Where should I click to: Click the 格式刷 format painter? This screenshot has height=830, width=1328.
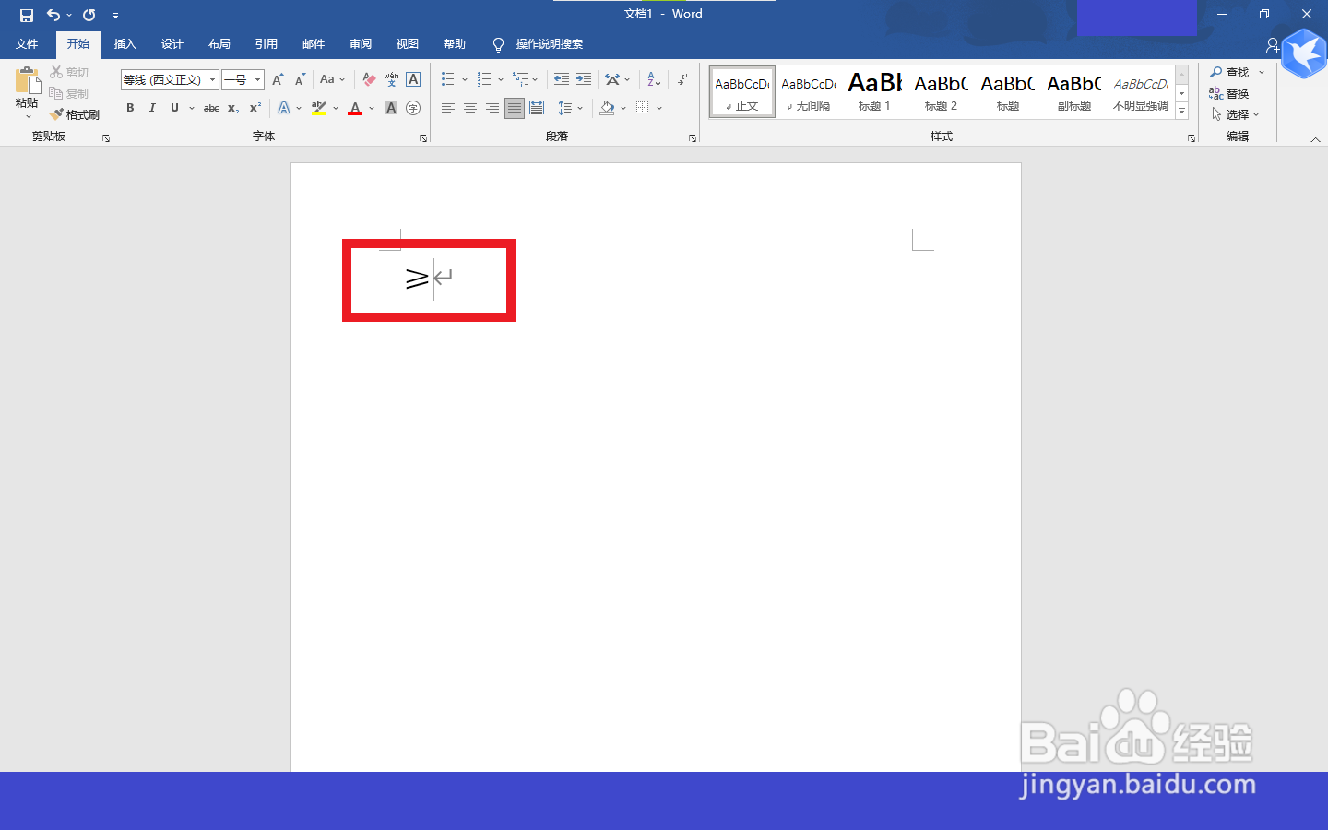[x=76, y=115]
